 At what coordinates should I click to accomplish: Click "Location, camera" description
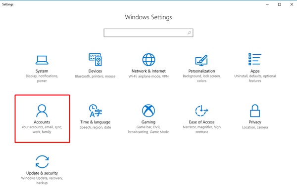tap(255, 127)
